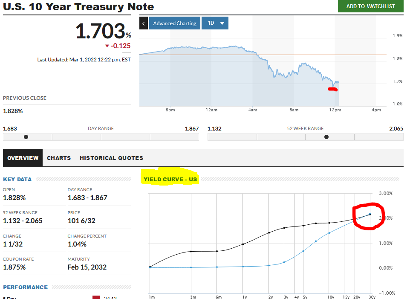This screenshot has width=410, height=299.
Task: Open Advanced Charting
Action: tap(175, 23)
